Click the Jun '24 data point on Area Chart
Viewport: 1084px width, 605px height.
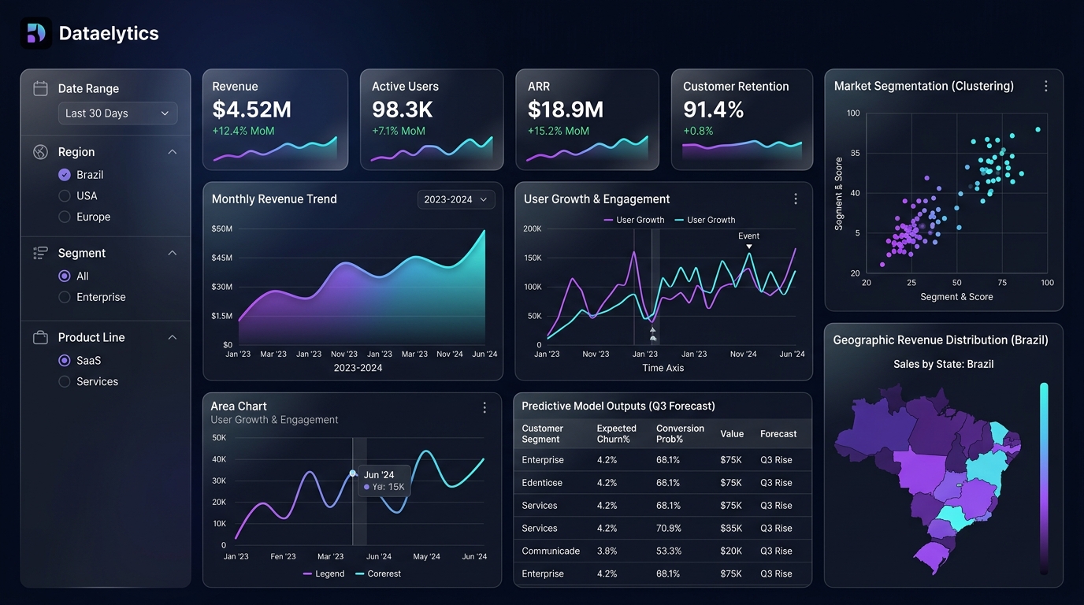click(x=353, y=473)
